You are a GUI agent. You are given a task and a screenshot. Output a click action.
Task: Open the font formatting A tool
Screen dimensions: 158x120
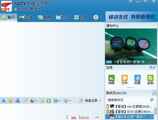4,101
